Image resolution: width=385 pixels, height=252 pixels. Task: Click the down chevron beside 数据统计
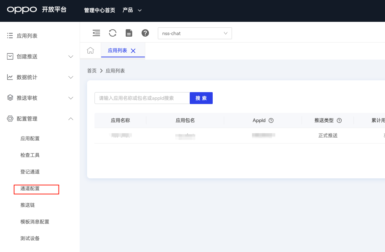pos(71,77)
